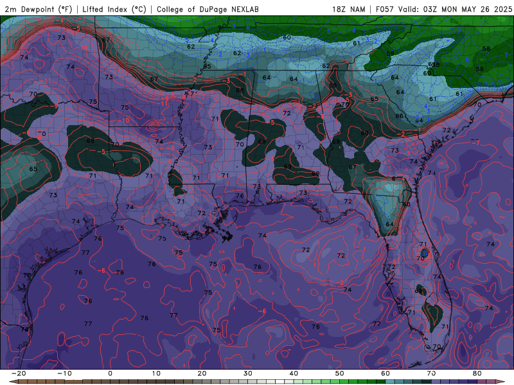514x385 pixels.
Task: Click the "F057" forecast hour text
Action: coord(385,9)
